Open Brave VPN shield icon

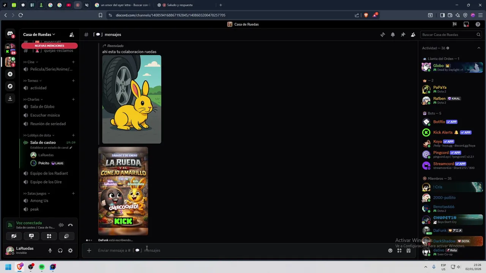point(465,15)
